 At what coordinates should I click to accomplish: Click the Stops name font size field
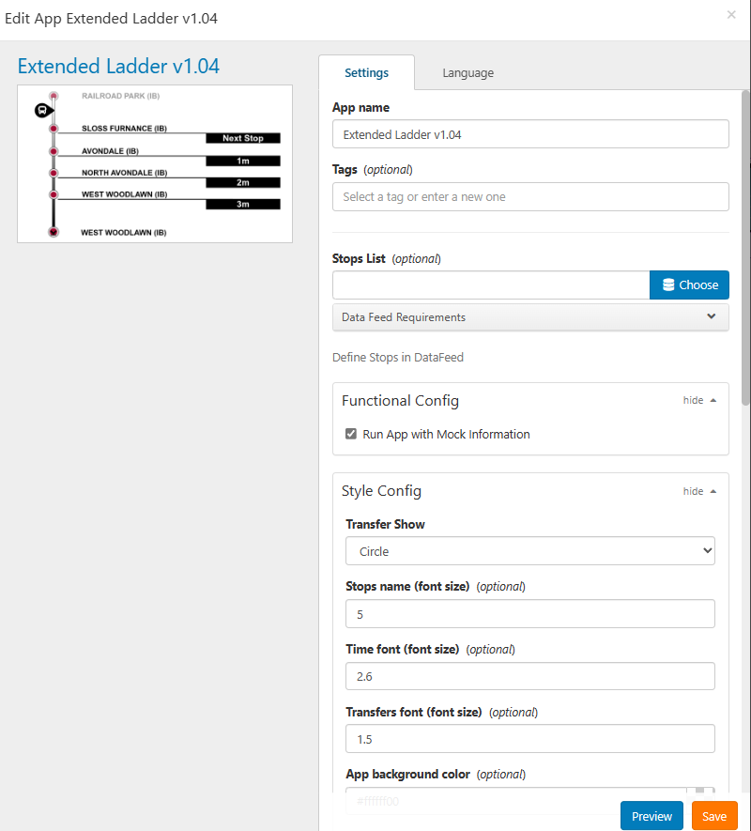[x=530, y=614]
